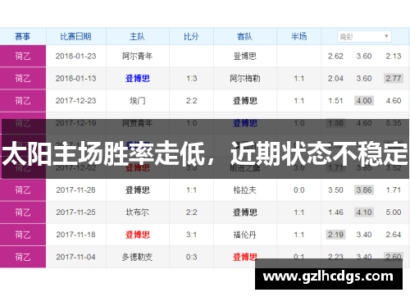
Task: Select odds 3.40 in the 福伦丹 row
Action: [364, 235]
